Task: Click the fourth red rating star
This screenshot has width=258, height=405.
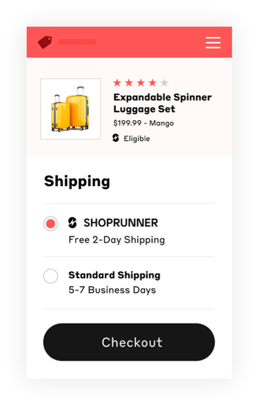Action: (x=152, y=83)
